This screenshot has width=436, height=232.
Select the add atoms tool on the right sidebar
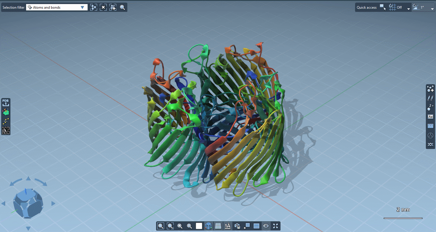pos(430,89)
